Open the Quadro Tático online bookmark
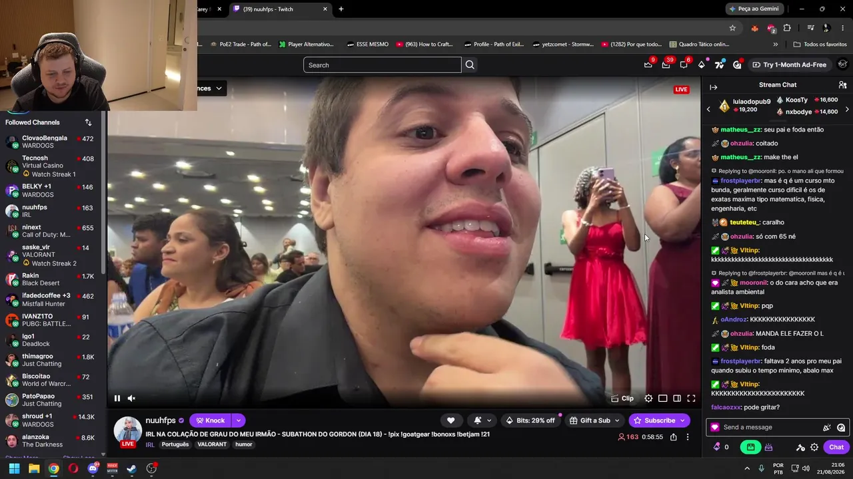 click(699, 45)
